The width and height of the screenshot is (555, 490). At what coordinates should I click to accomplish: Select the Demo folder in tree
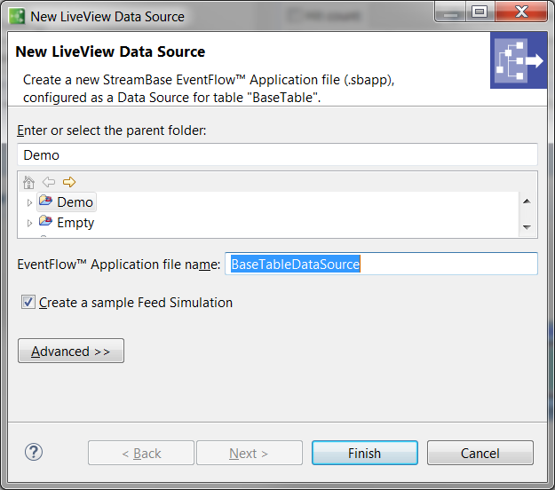click(75, 202)
